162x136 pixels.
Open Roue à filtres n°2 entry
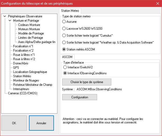[x=24, y=59]
